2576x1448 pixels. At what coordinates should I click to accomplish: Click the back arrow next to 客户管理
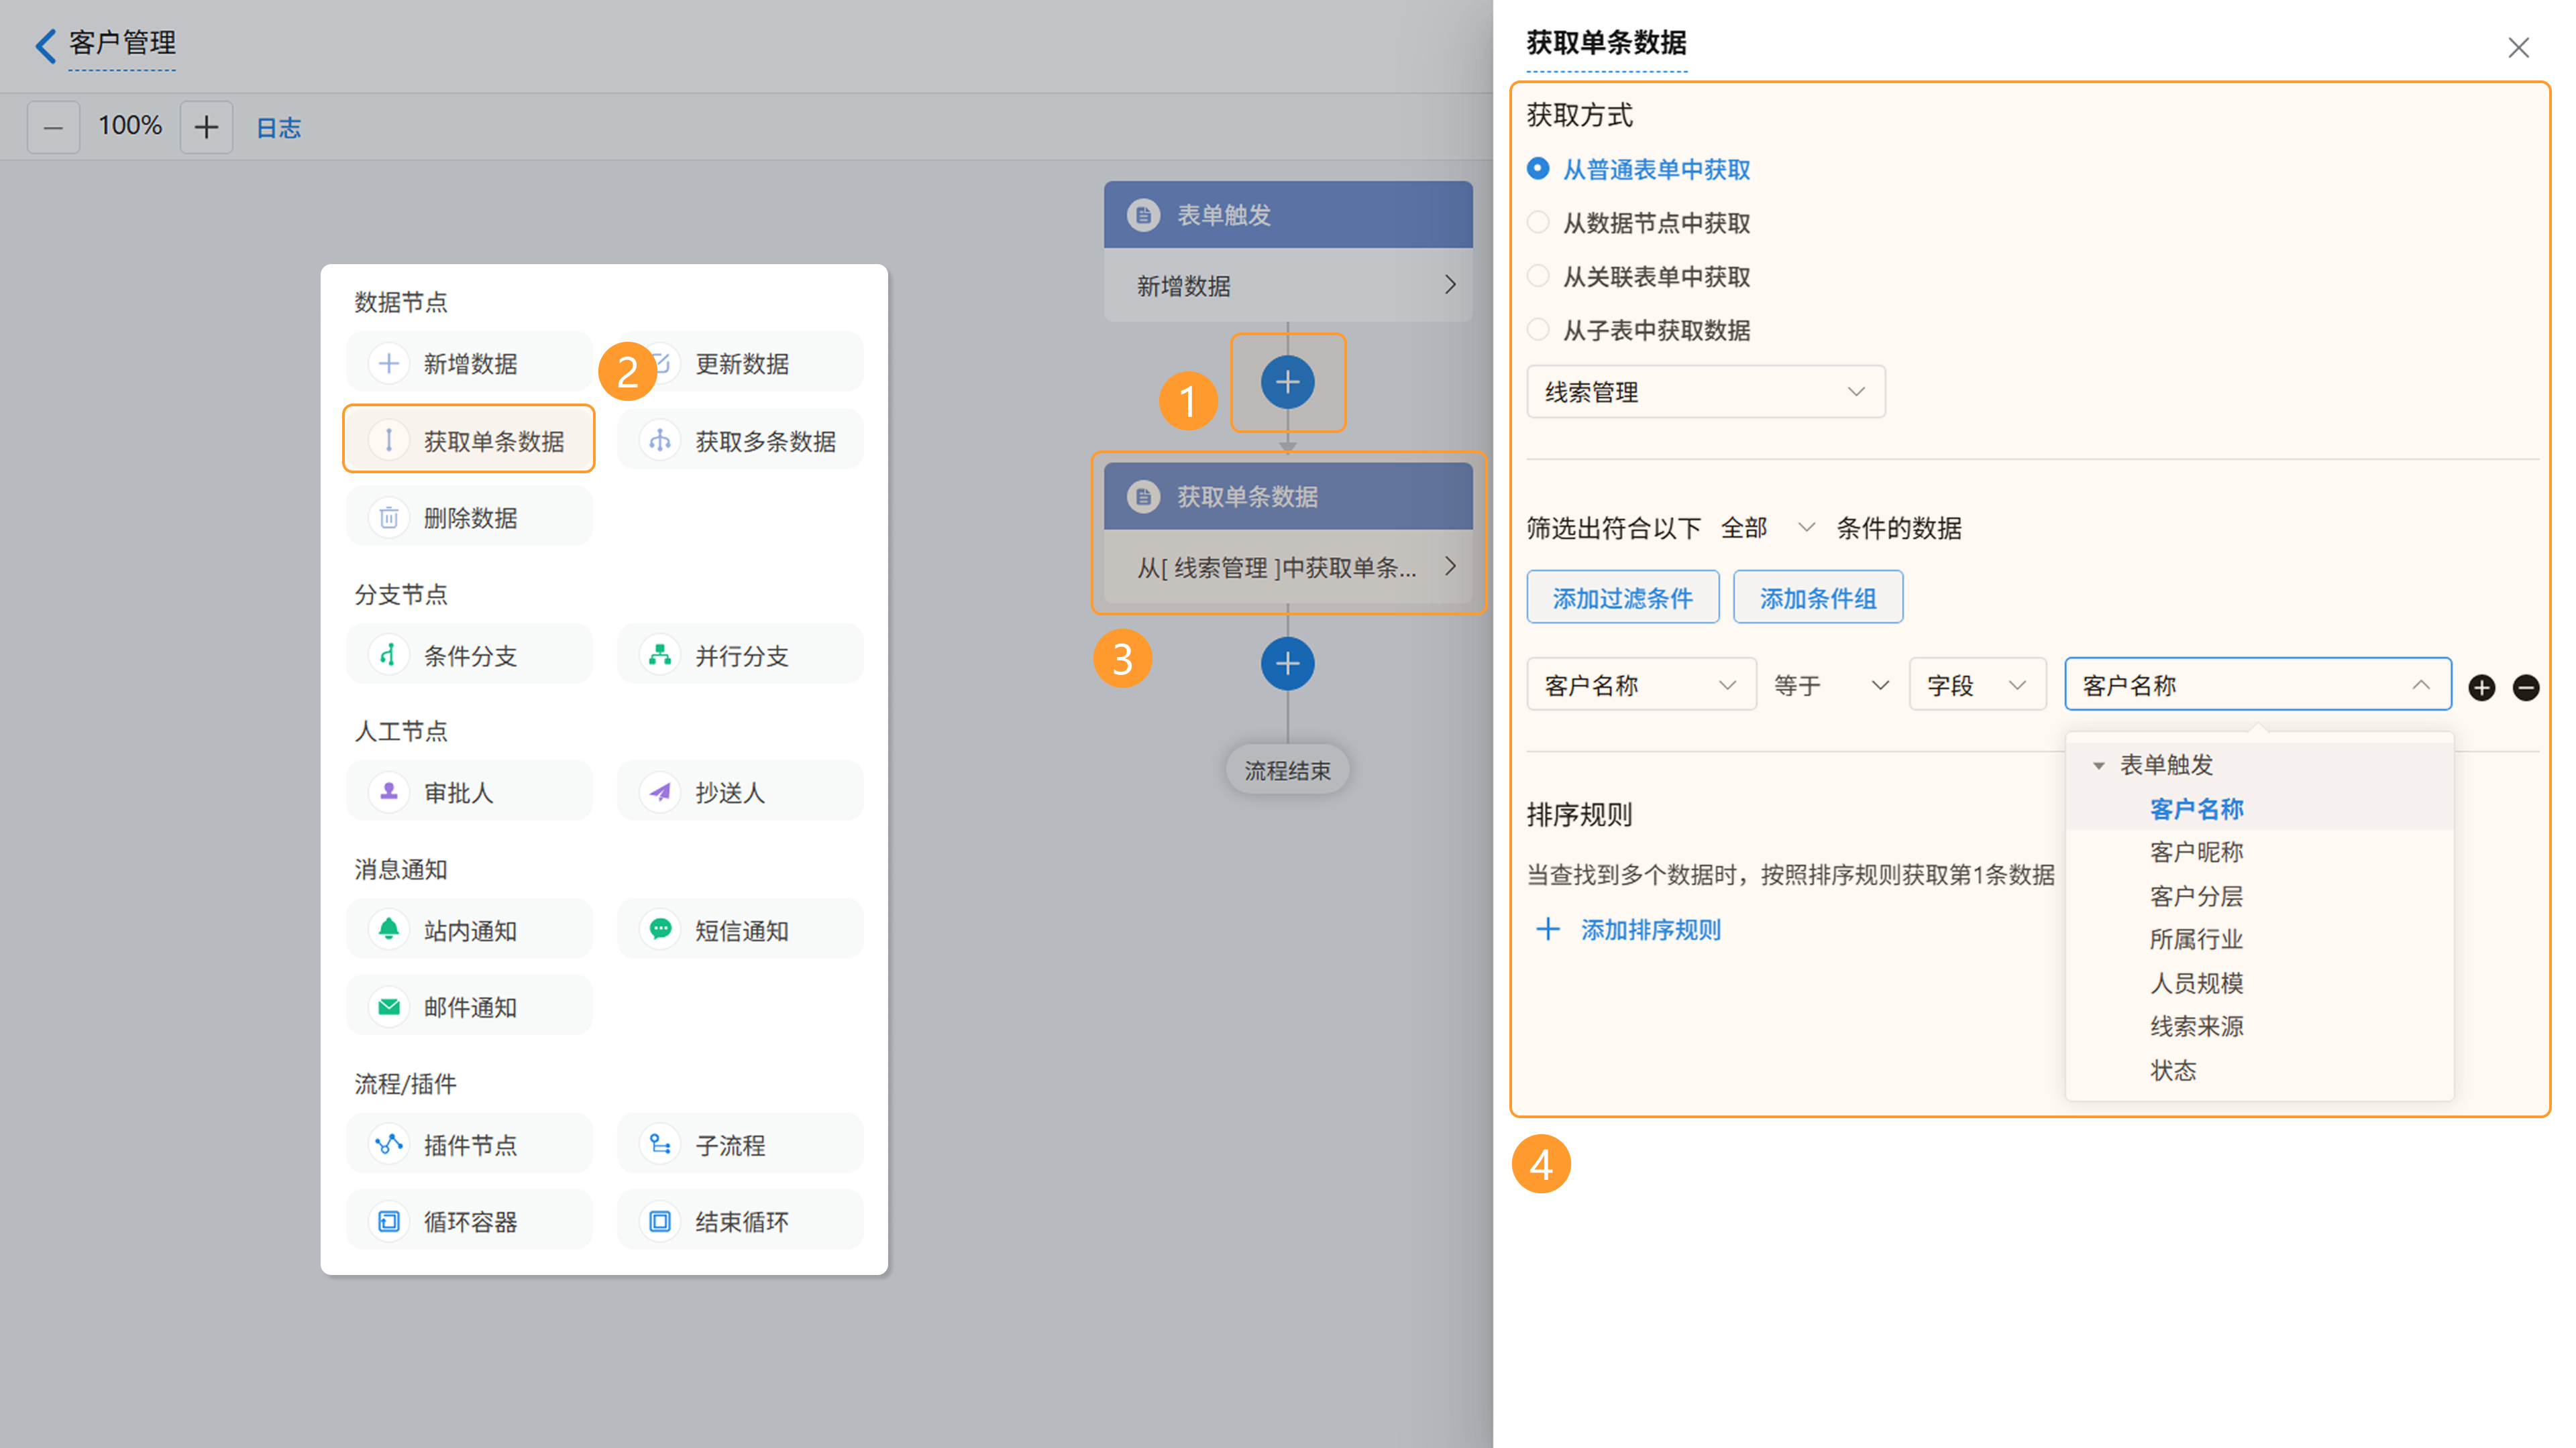coord(45,45)
